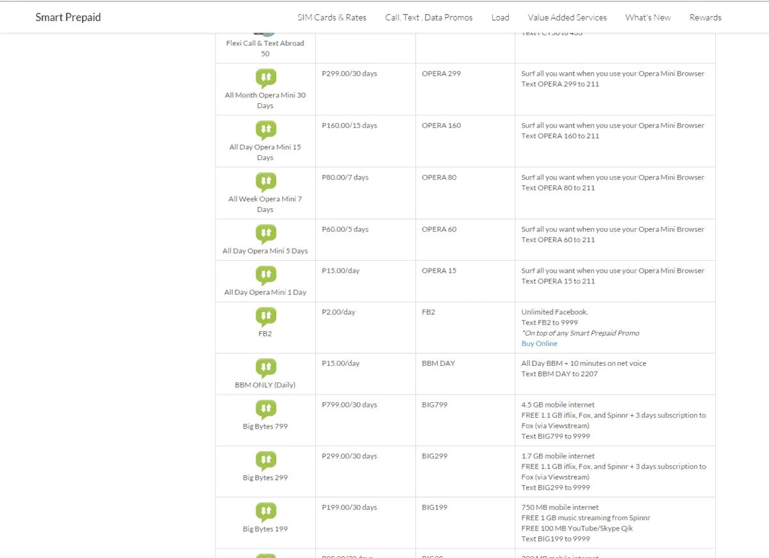The width and height of the screenshot is (769, 558).
Task: Open the Value Added Services menu
Action: pyautogui.click(x=567, y=17)
